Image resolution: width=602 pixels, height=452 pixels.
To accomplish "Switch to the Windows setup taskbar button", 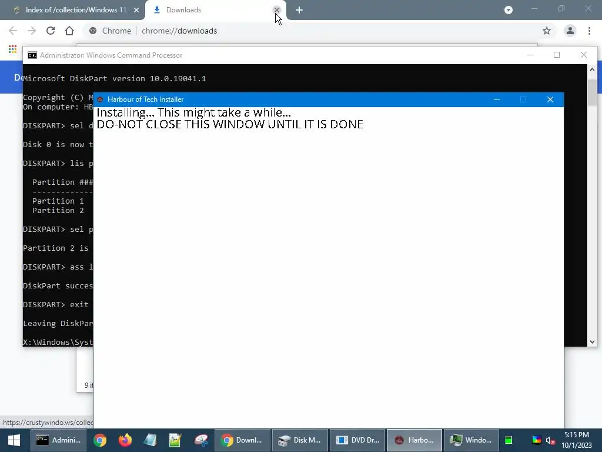I will coord(471,440).
